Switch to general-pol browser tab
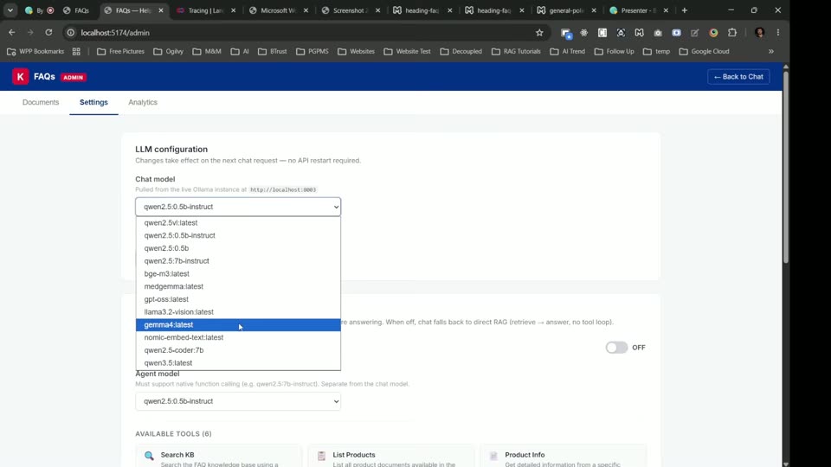Image resolution: width=831 pixels, height=467 pixels. click(566, 10)
